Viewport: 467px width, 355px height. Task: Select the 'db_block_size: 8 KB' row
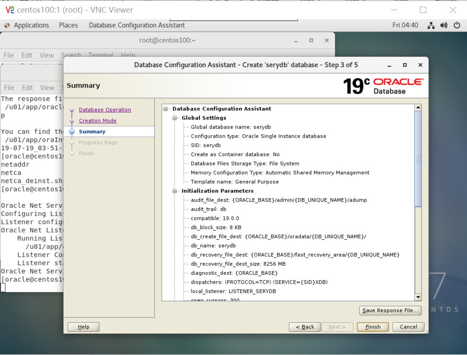click(216, 227)
